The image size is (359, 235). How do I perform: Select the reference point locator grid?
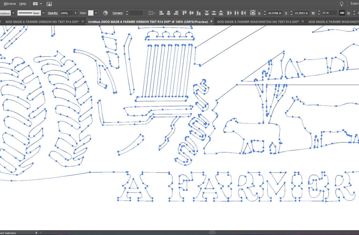[252, 13]
